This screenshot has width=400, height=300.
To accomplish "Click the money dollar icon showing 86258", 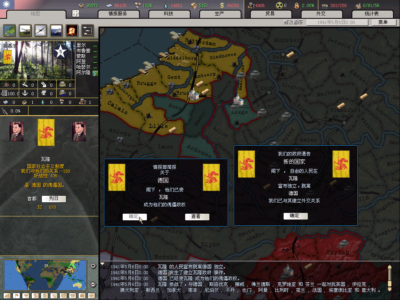I will [222, 5].
